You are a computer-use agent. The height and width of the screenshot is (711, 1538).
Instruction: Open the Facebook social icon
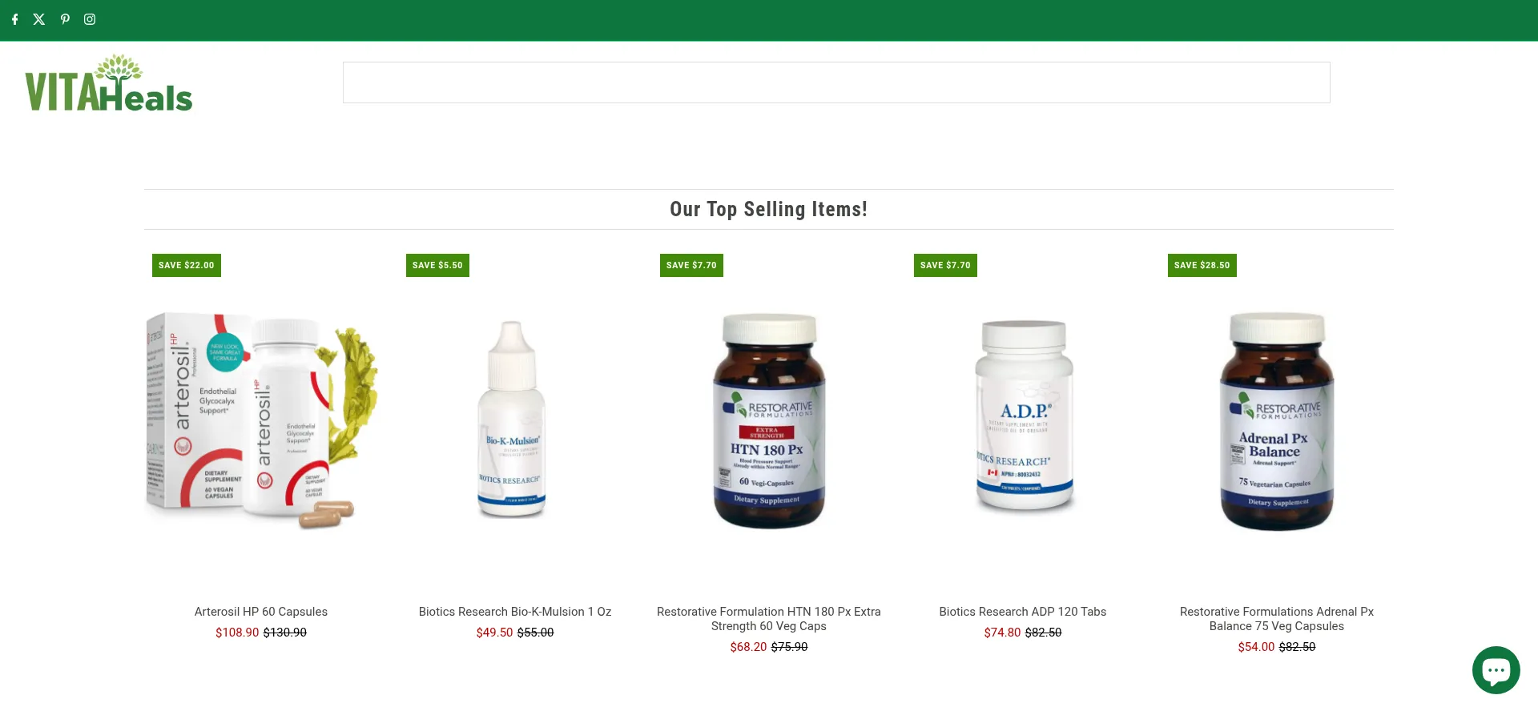coord(14,19)
